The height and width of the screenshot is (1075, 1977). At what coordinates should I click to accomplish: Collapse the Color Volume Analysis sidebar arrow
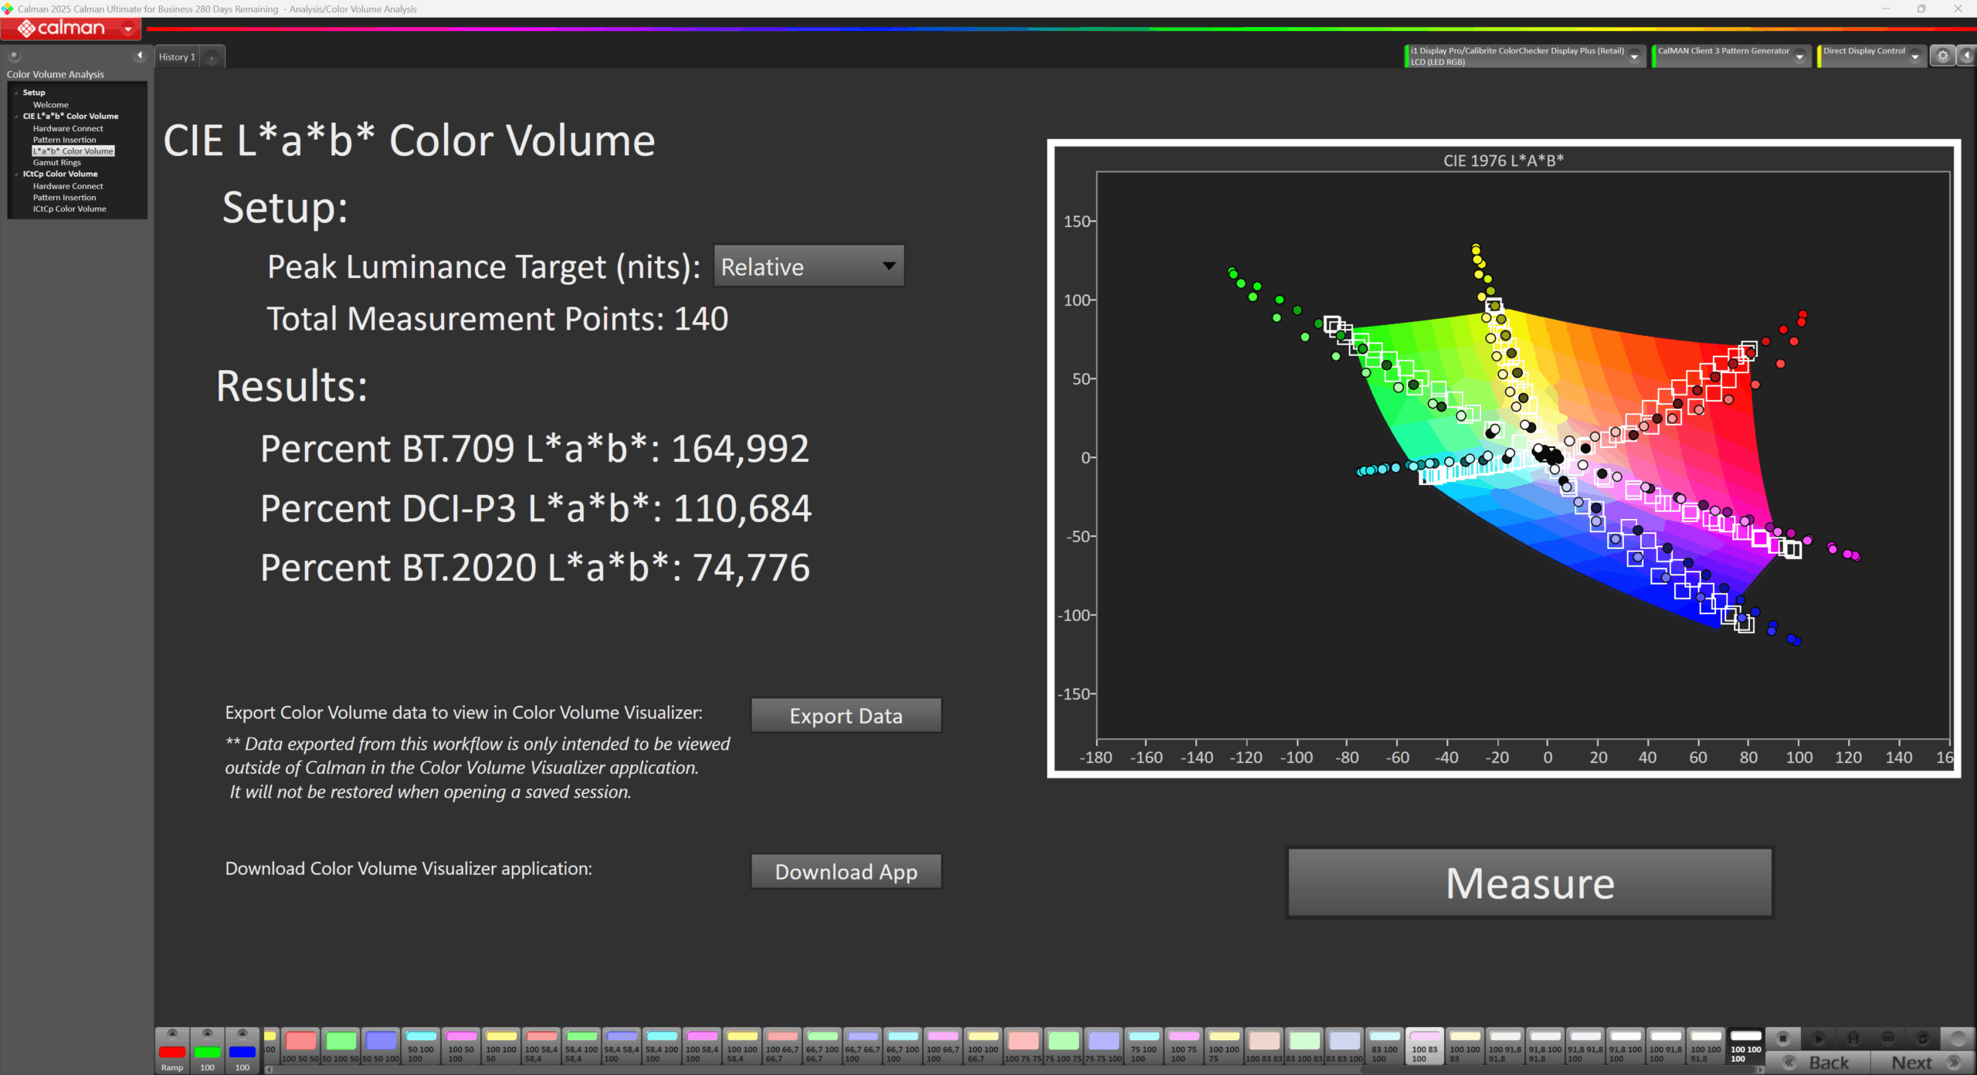coord(140,55)
